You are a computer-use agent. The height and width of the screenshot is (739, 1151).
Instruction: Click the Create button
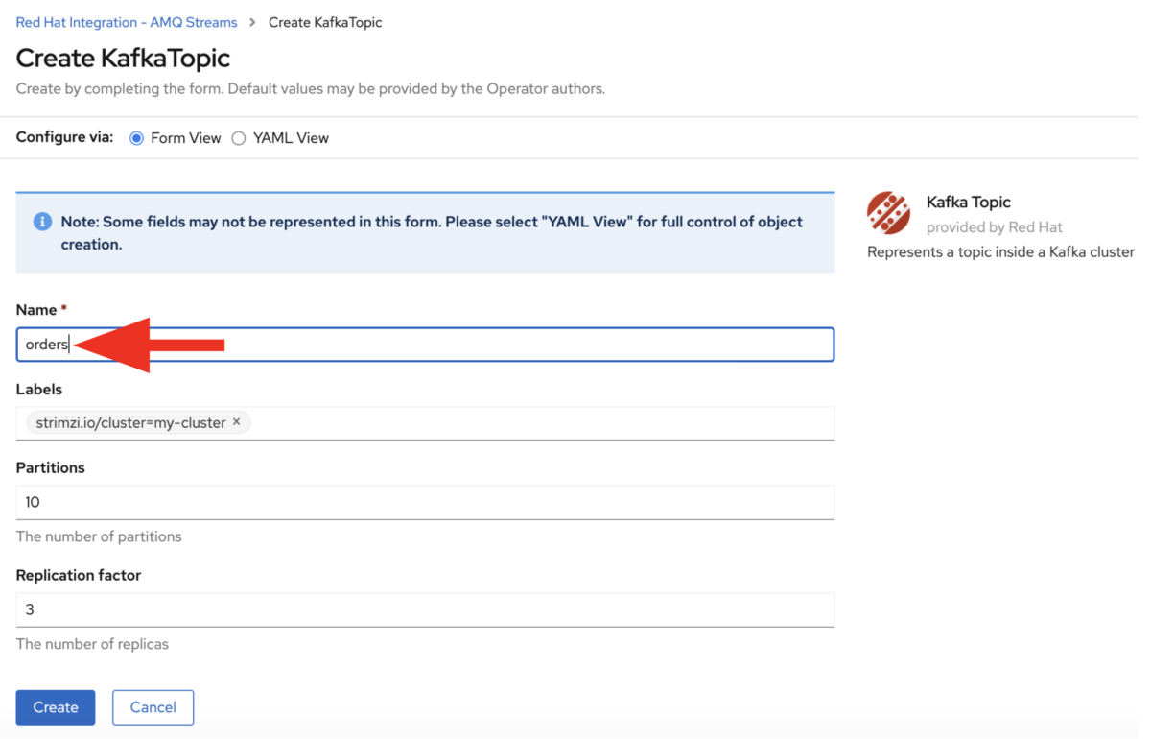[x=56, y=707]
